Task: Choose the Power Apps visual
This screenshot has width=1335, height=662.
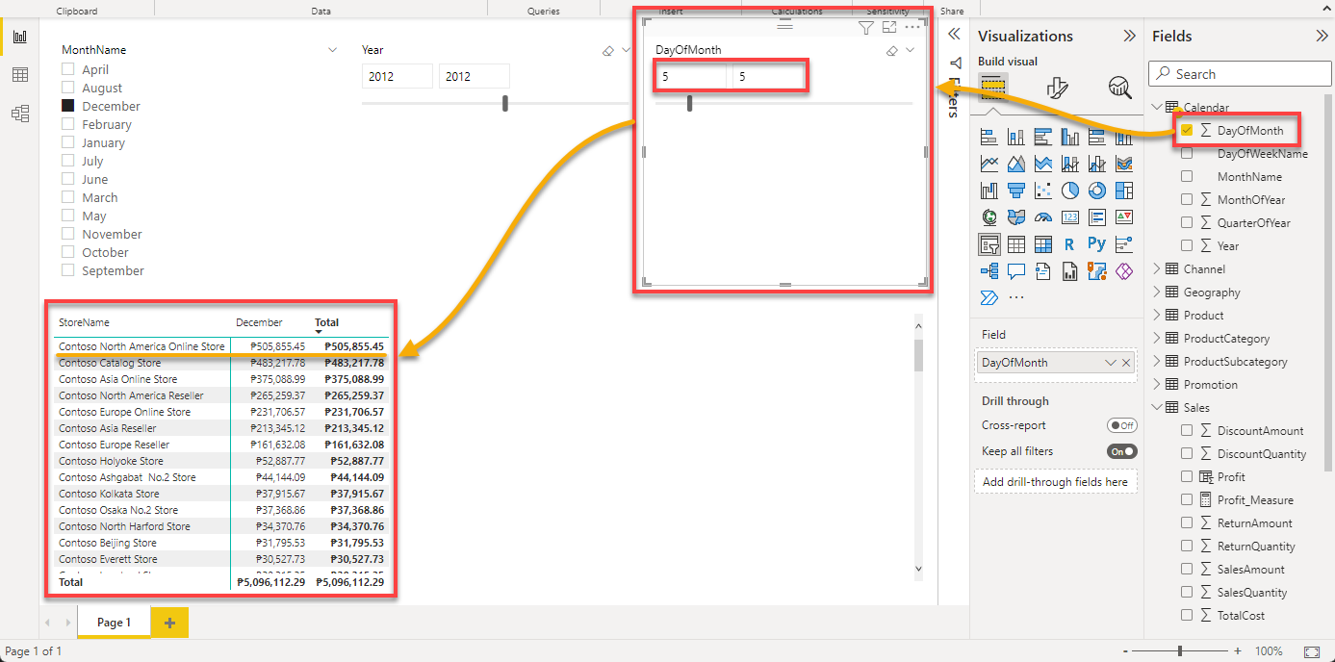Action: coord(1123,271)
